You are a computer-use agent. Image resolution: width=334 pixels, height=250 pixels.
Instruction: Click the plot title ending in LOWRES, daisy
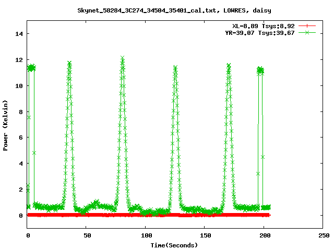tap(174, 10)
